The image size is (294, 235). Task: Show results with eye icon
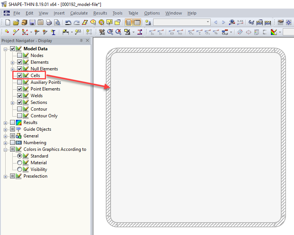[x=232, y=22]
